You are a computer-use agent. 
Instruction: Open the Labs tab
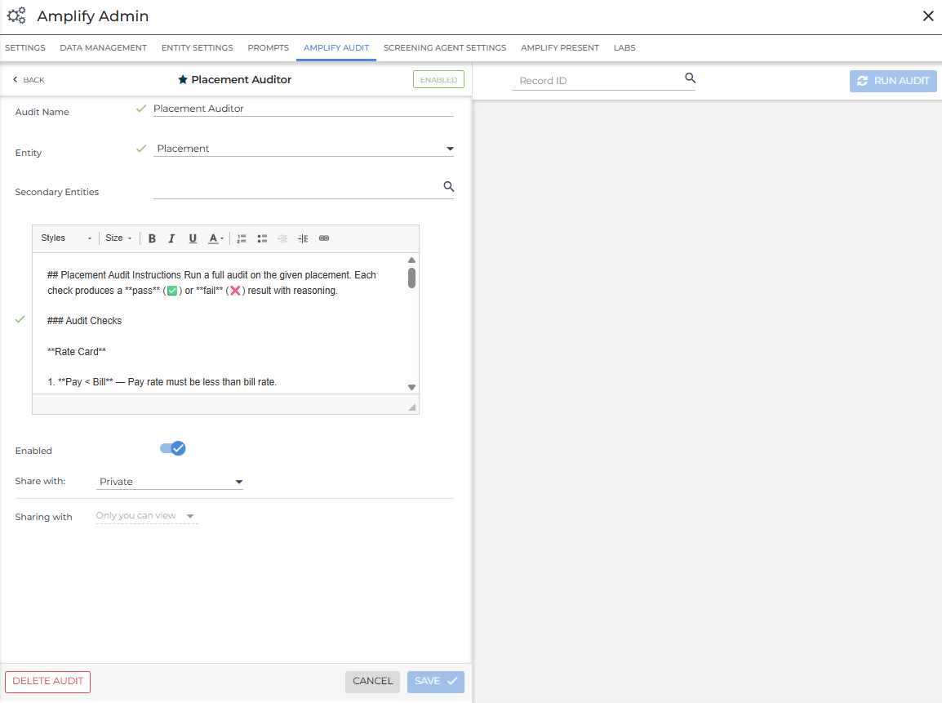coord(624,47)
